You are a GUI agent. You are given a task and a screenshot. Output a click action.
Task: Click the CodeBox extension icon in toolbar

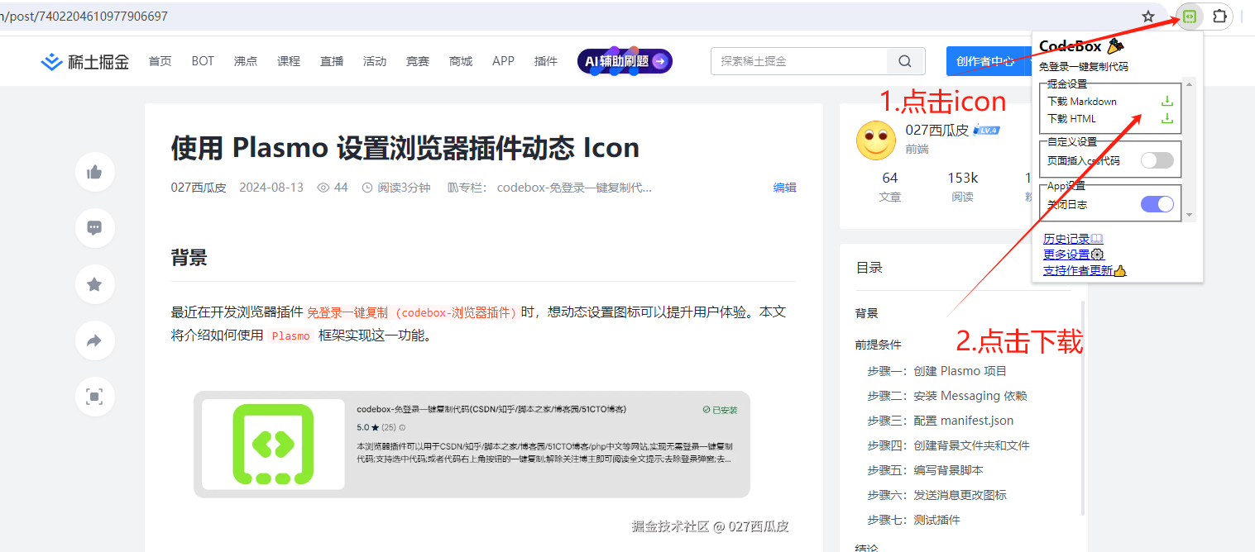[x=1190, y=17]
